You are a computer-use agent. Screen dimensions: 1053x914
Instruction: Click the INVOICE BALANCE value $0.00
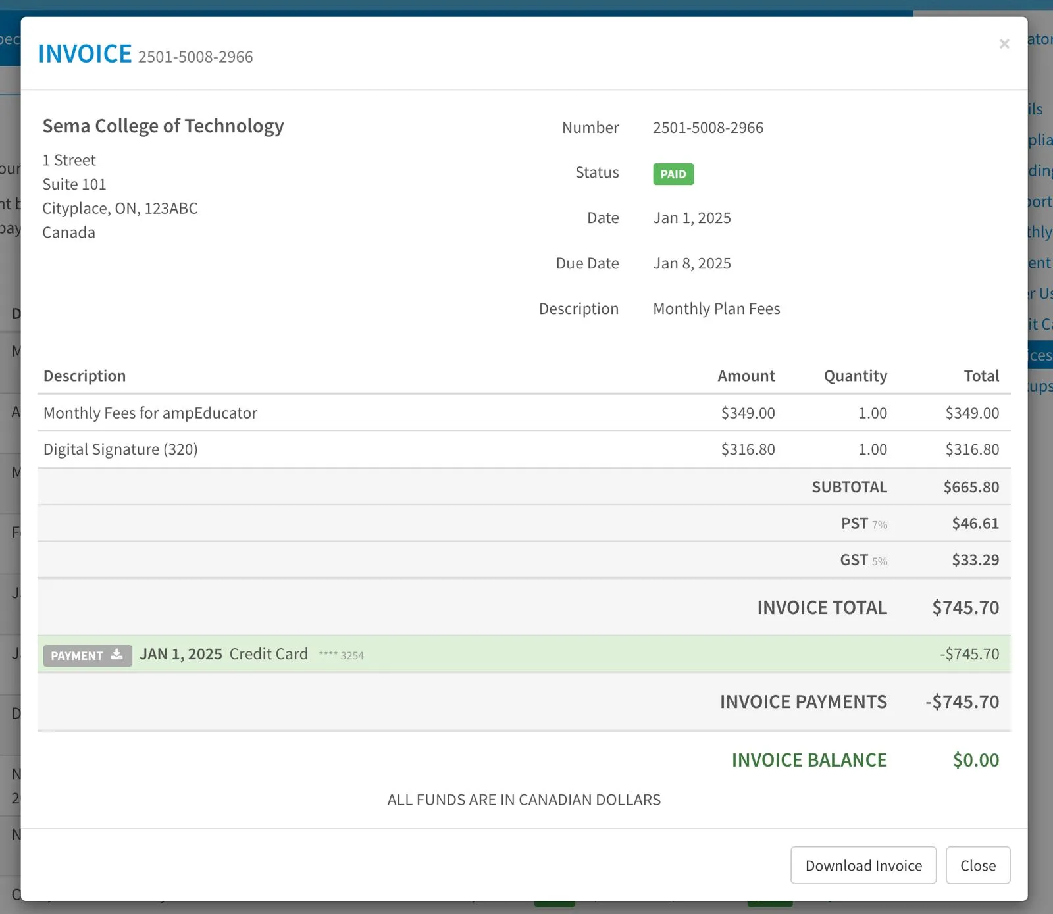[976, 760]
